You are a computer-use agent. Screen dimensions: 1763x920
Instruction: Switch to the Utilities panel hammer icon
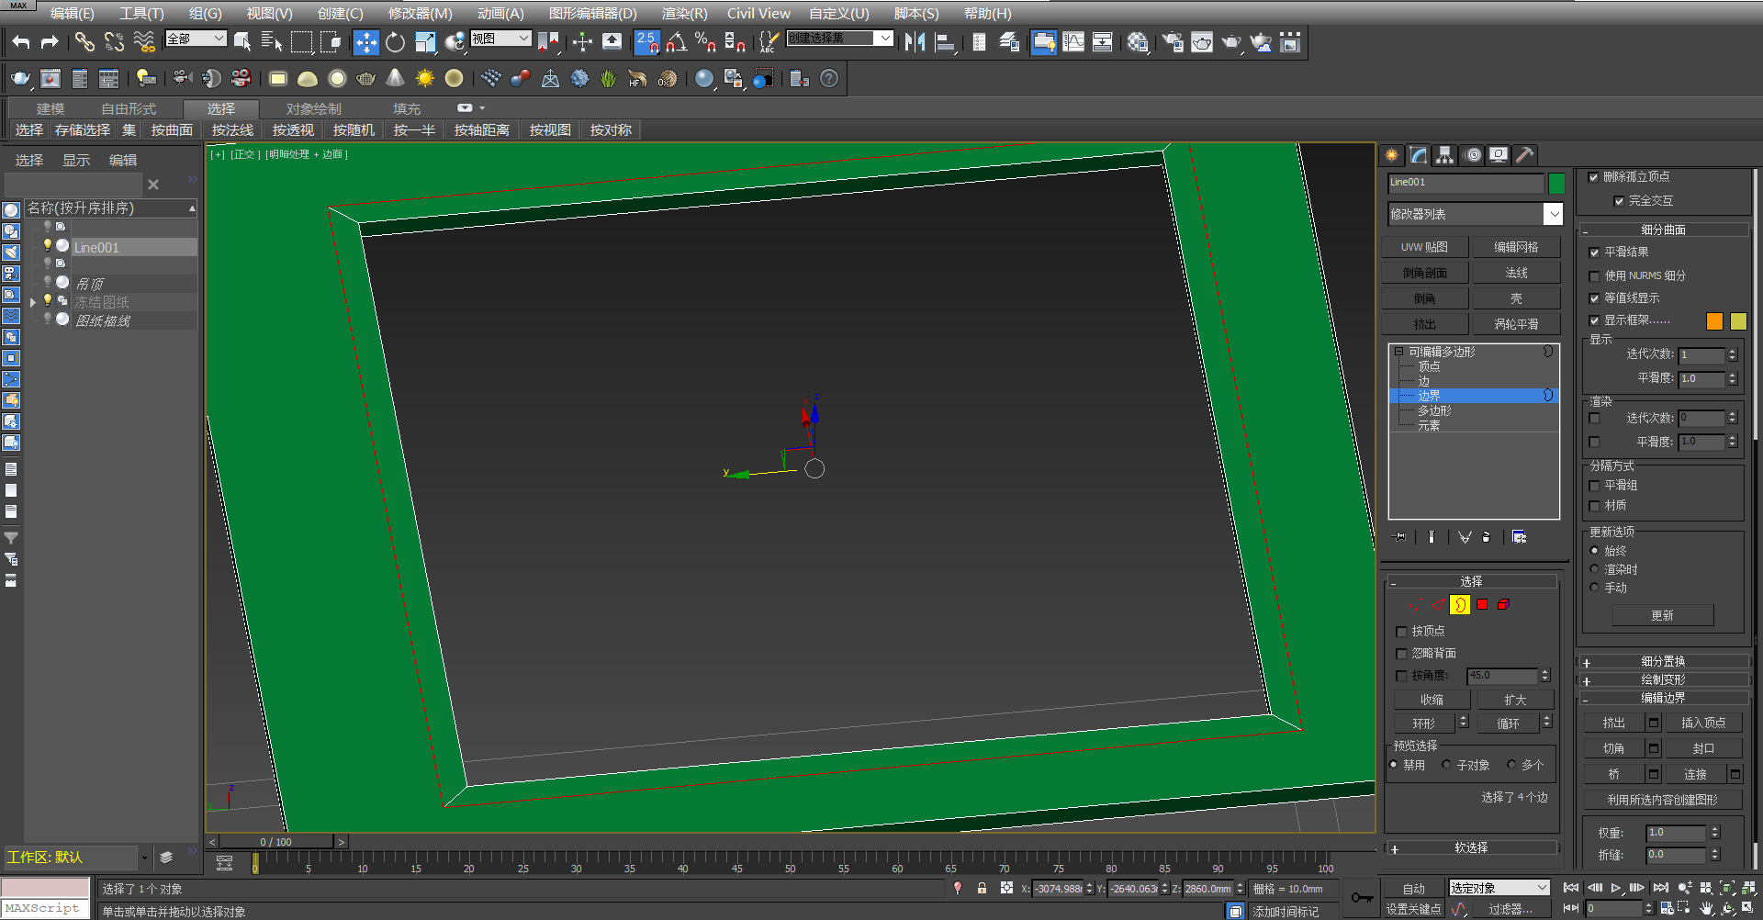coord(1524,155)
